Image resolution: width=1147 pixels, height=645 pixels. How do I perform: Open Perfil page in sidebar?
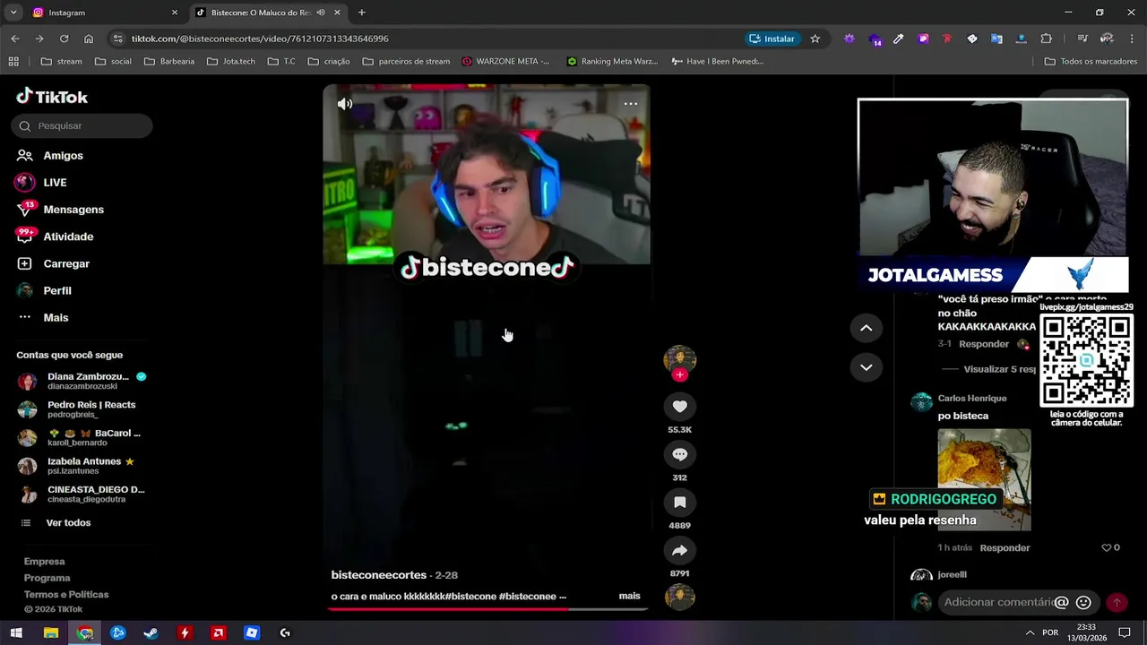(57, 290)
